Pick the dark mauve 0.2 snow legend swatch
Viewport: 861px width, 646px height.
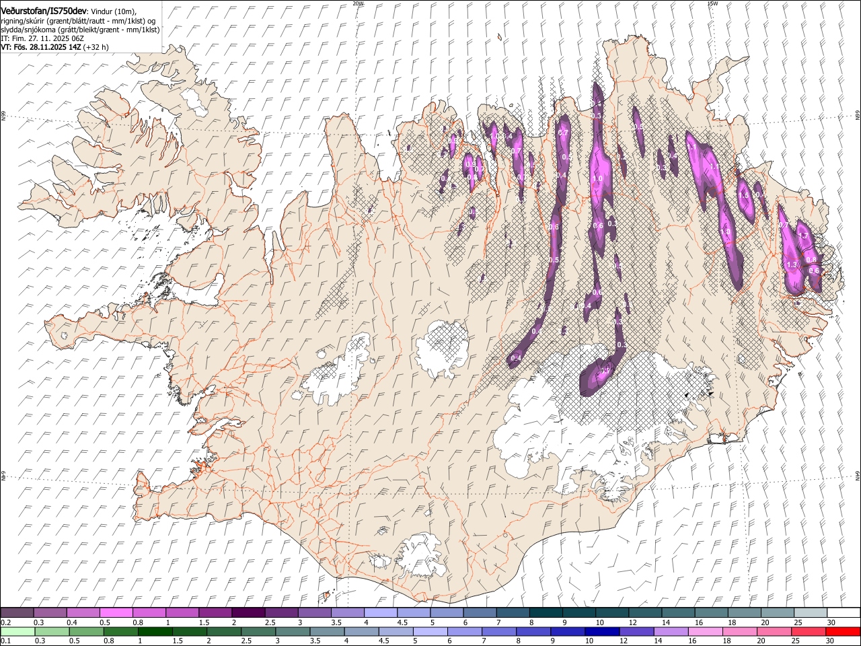(x=17, y=613)
